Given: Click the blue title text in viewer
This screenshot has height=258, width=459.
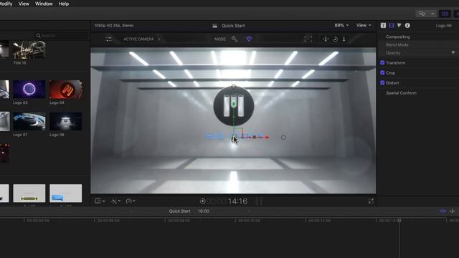Looking at the screenshot, I should [235, 136].
